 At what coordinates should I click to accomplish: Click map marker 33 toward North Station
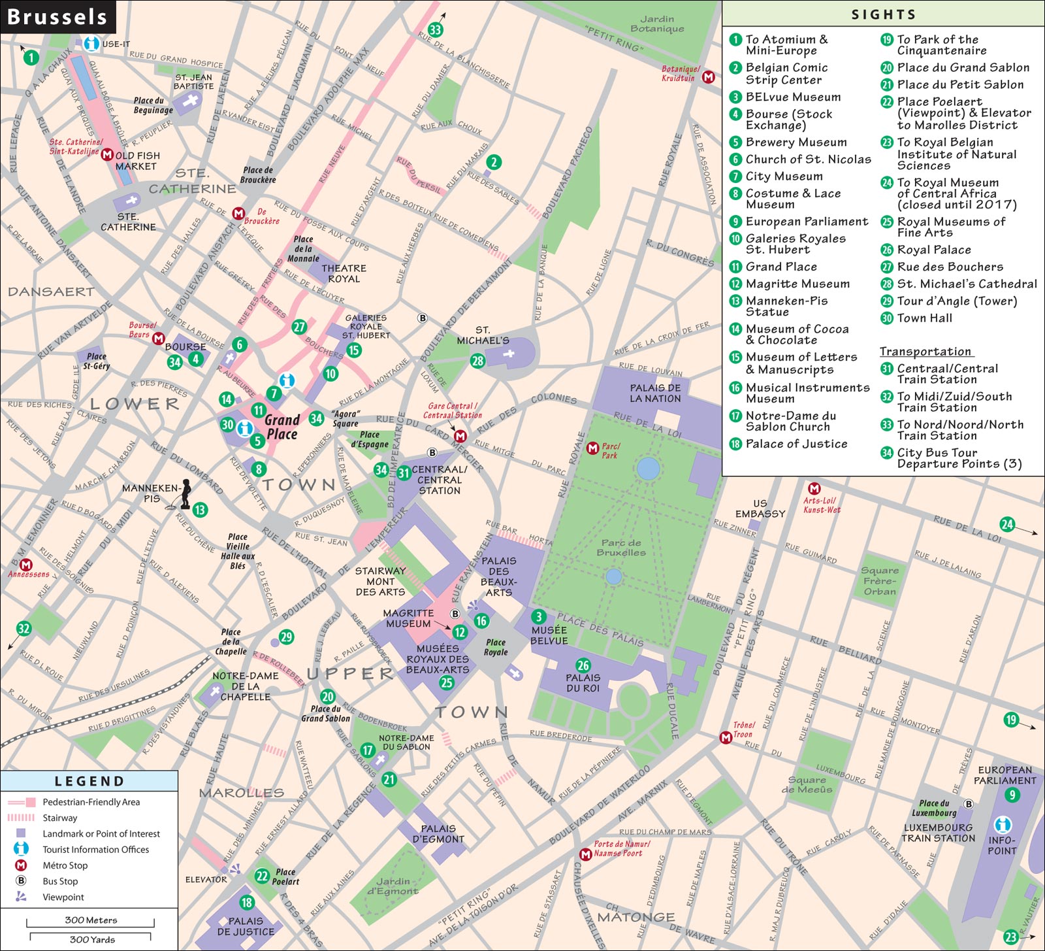click(435, 29)
